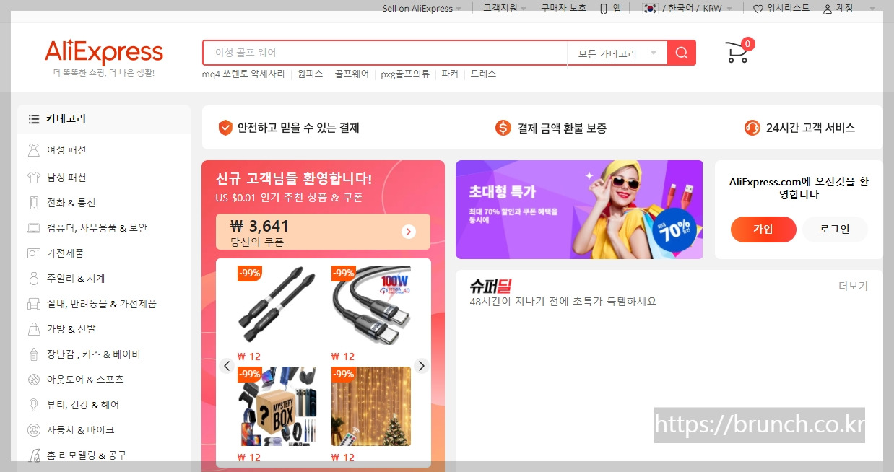Click the wishlist heart icon
Viewport: 894px width, 472px height.
(758, 9)
